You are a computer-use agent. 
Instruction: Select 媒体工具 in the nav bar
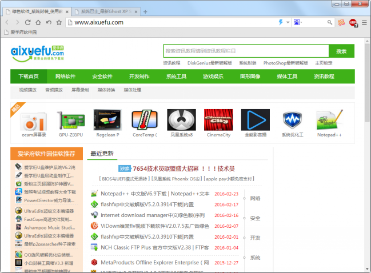[287, 77]
